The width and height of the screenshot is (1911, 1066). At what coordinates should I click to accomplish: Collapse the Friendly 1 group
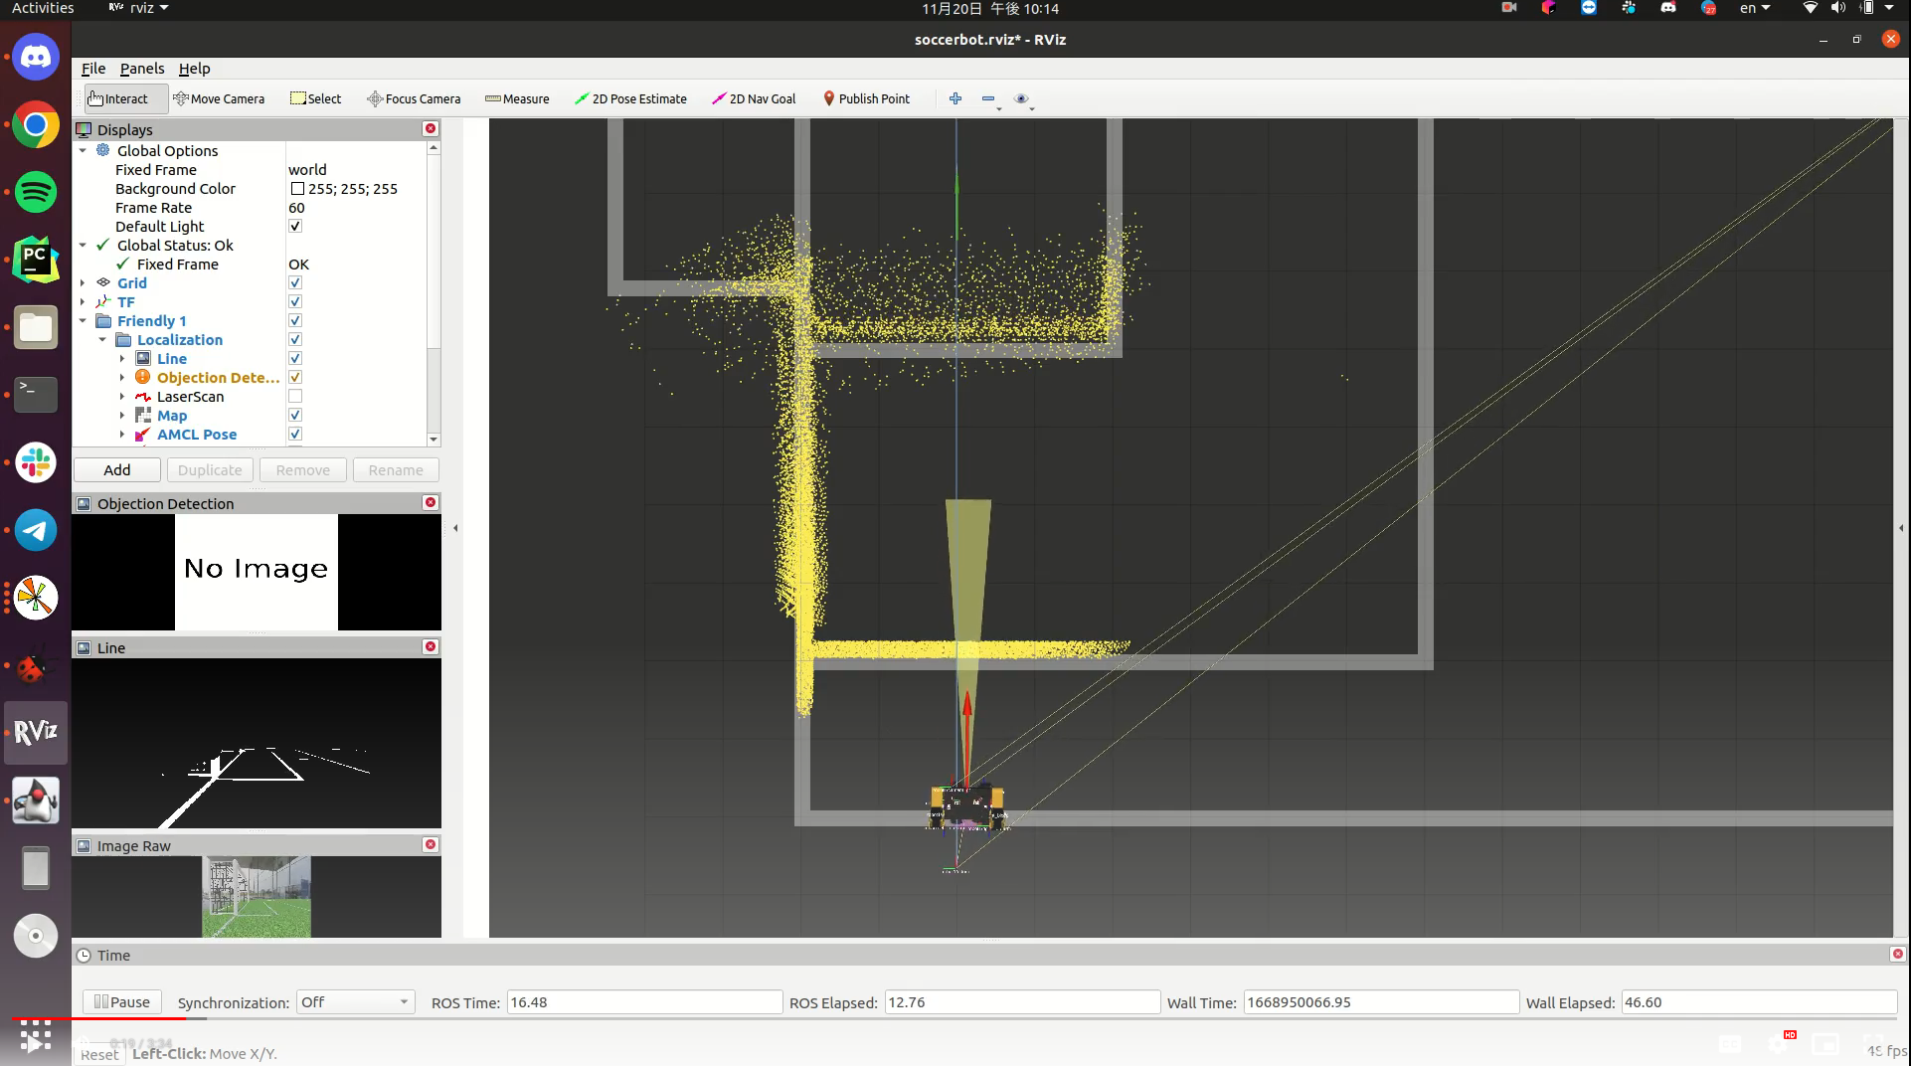(83, 321)
